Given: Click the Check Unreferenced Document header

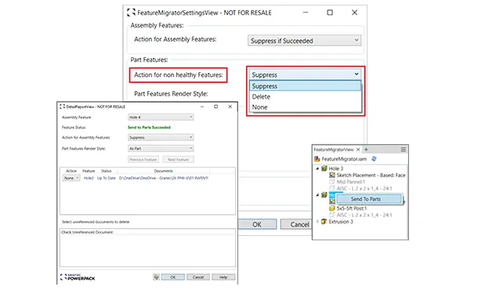Looking at the screenshot, I should [87, 232].
